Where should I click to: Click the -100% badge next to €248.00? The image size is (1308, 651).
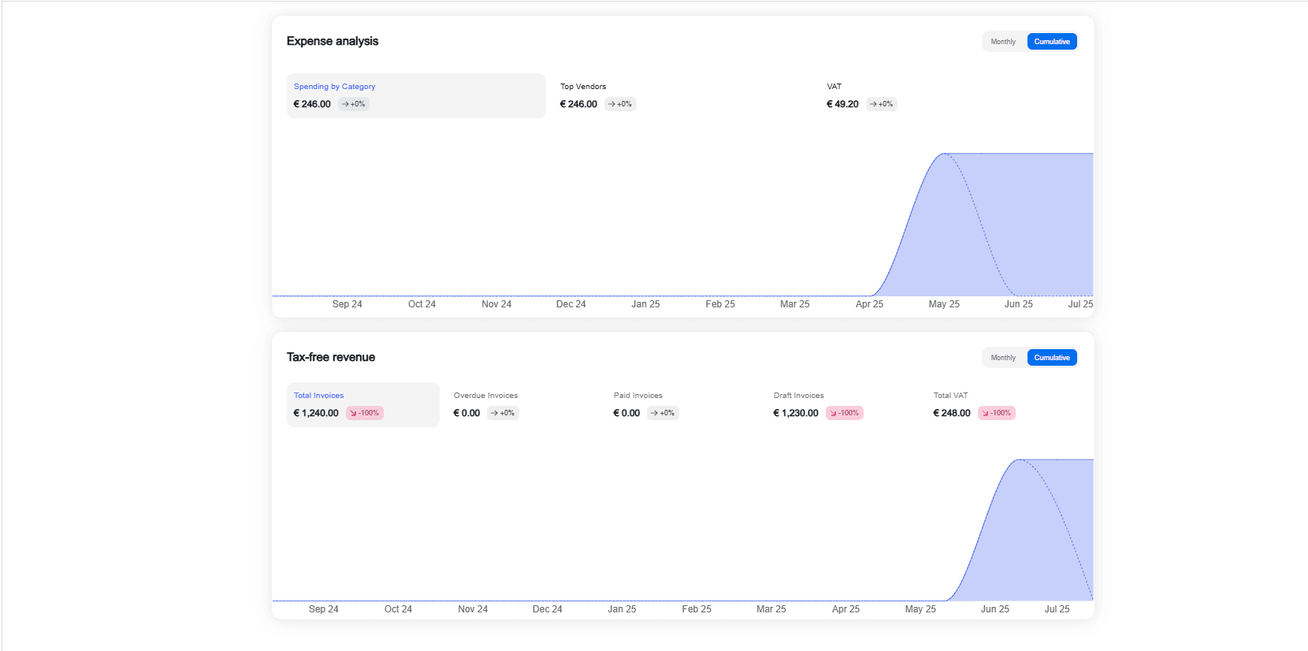point(997,413)
